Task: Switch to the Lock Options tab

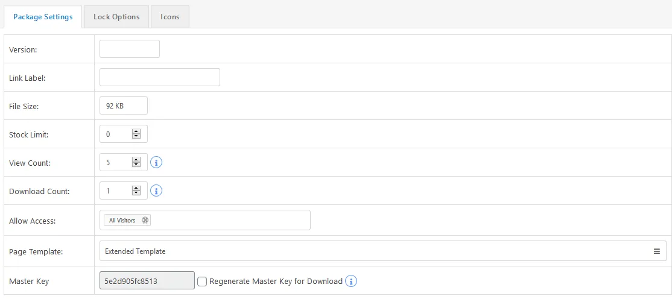Action: (x=116, y=17)
